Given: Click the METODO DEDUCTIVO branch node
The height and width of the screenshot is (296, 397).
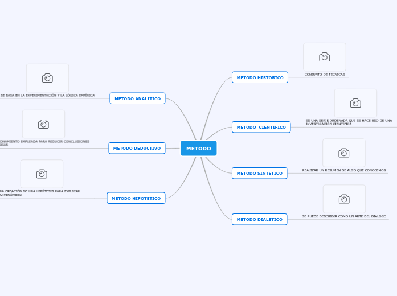Looking at the screenshot, I should (137, 148).
